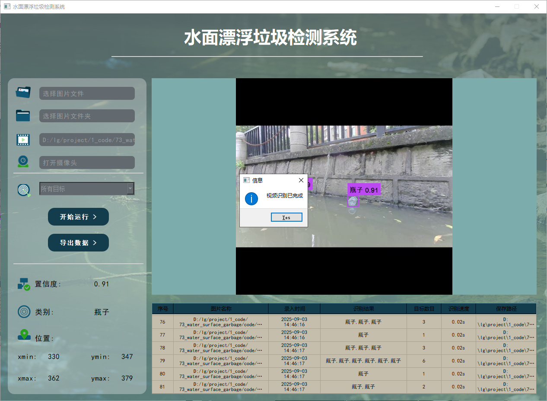
Task: Click the 序号 column header
Action: click(x=162, y=309)
